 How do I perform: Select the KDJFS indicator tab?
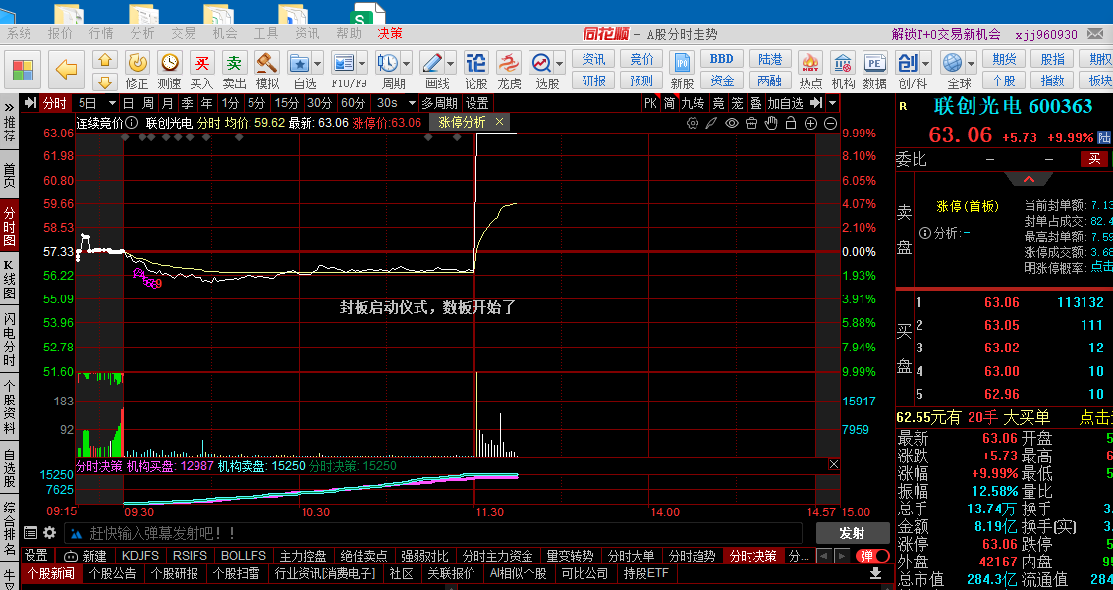tap(139, 556)
